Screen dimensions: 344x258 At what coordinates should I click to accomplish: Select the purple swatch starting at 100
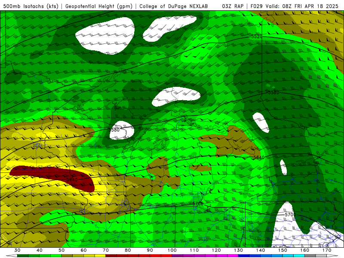[178, 256]
